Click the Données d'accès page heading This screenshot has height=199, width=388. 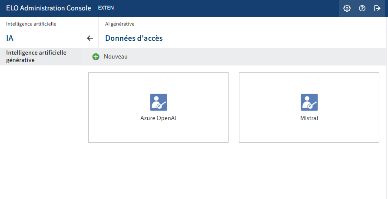click(134, 38)
